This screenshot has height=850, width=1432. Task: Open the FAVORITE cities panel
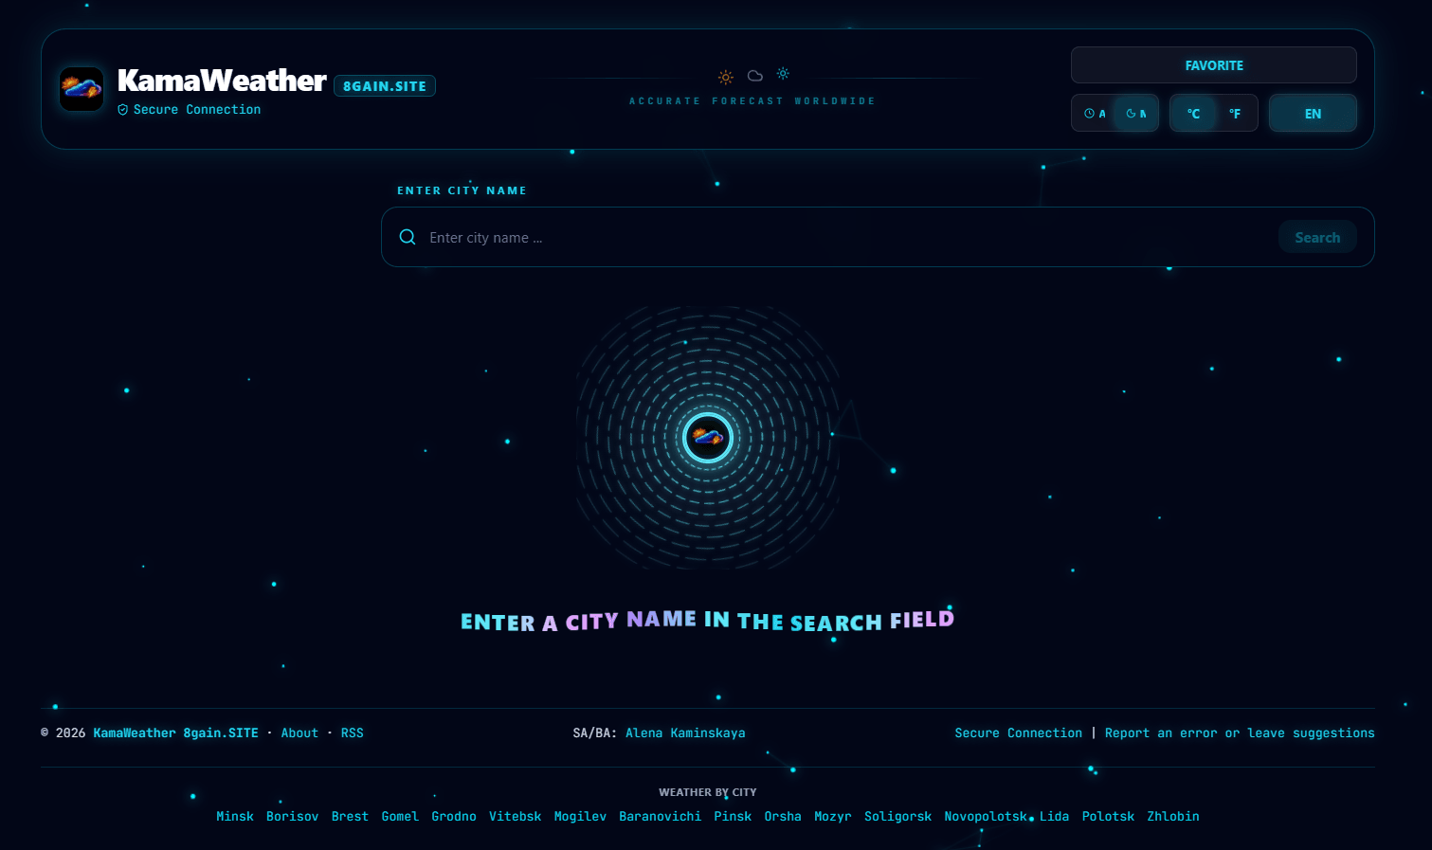pos(1214,65)
